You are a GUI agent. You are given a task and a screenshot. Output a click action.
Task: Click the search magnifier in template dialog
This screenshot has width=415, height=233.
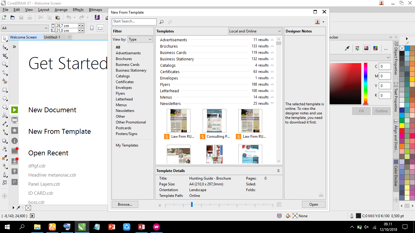tap(162, 22)
